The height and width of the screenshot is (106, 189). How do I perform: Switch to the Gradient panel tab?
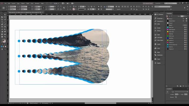click(x=169, y=89)
